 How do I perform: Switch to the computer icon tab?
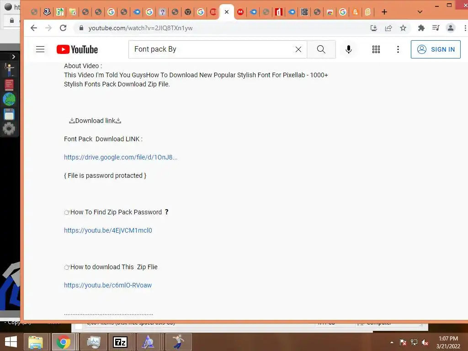(x=47, y=12)
